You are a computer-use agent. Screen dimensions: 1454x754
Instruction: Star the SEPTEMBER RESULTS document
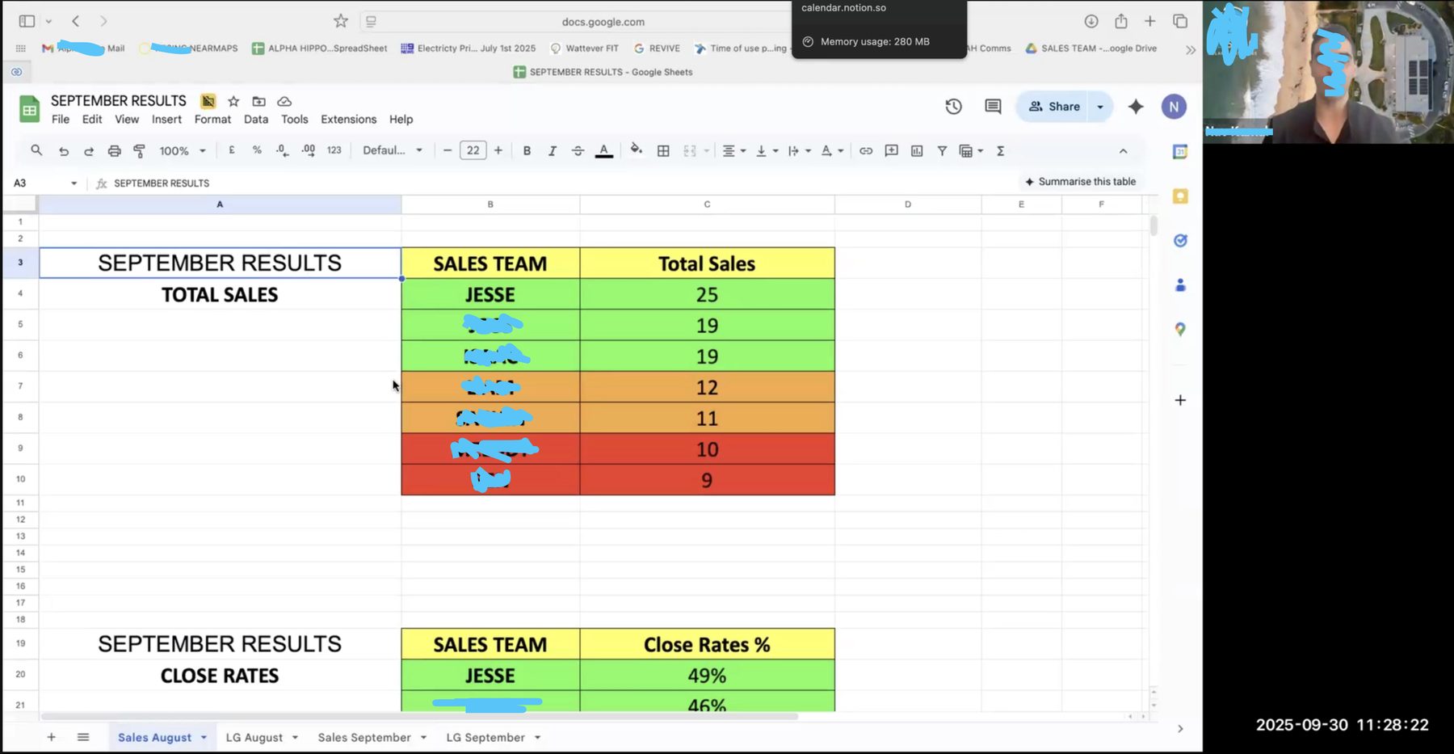tap(233, 101)
